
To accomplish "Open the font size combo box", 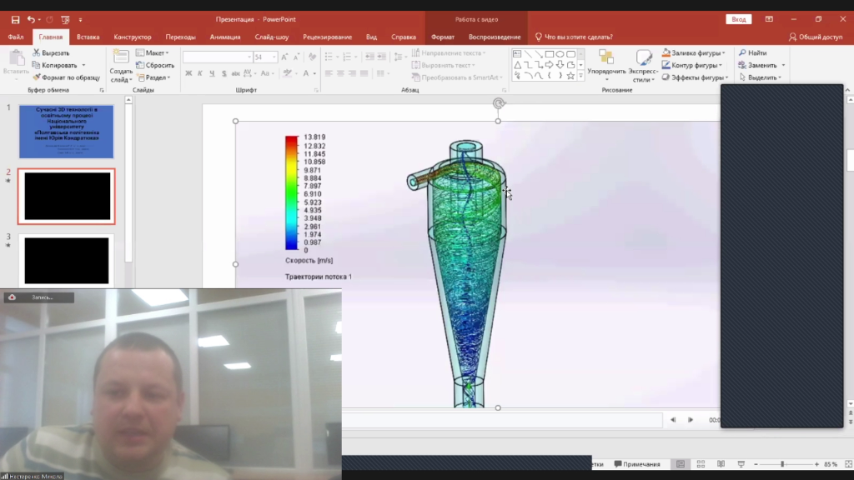I will (265, 57).
